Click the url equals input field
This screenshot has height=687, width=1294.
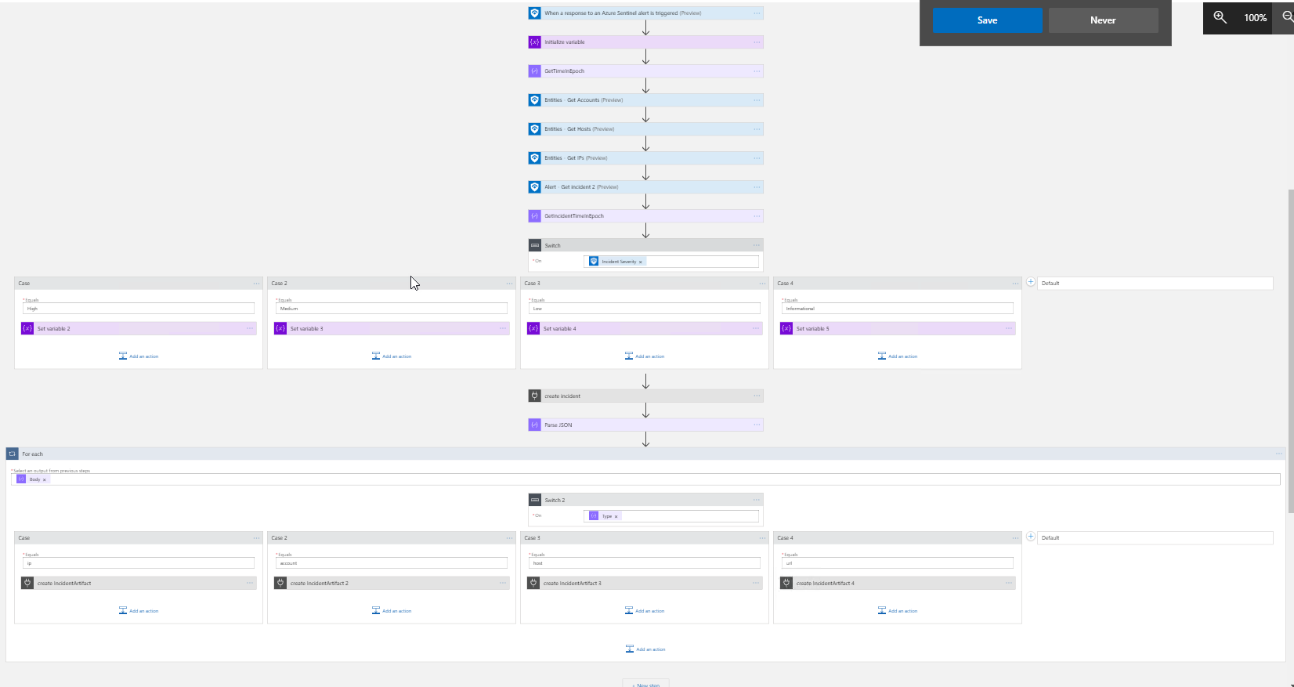coord(898,563)
